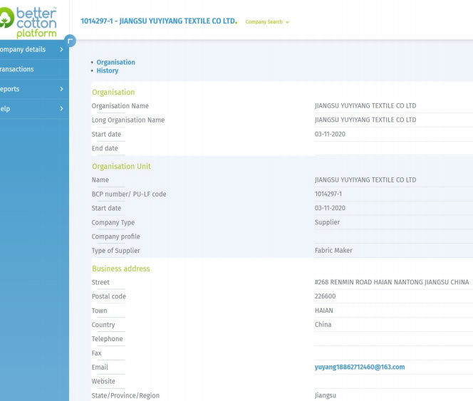
Task: Click the Organisation Start date value 03-11-2020
Action: 330,134
